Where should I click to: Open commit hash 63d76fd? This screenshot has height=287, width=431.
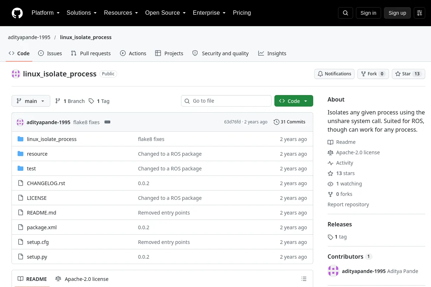232,122
